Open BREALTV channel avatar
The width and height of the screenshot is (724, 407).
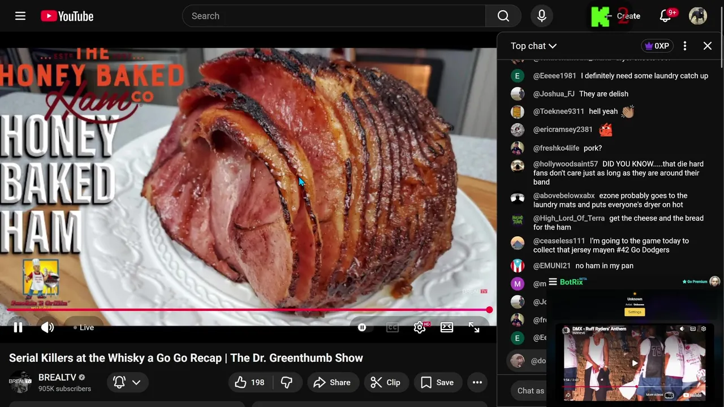(x=20, y=382)
